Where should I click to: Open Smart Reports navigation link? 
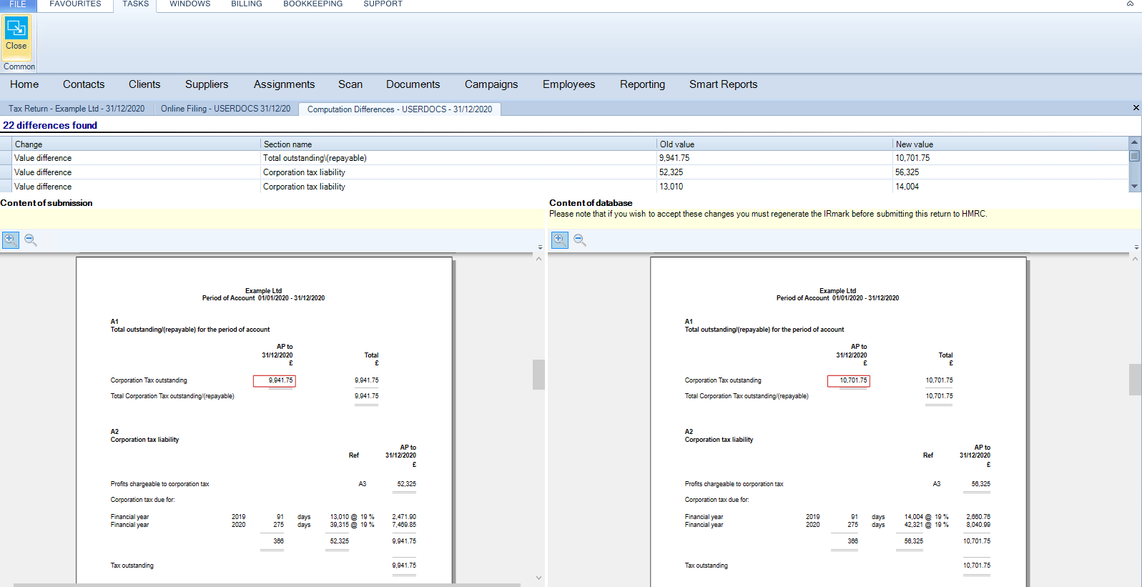click(723, 84)
